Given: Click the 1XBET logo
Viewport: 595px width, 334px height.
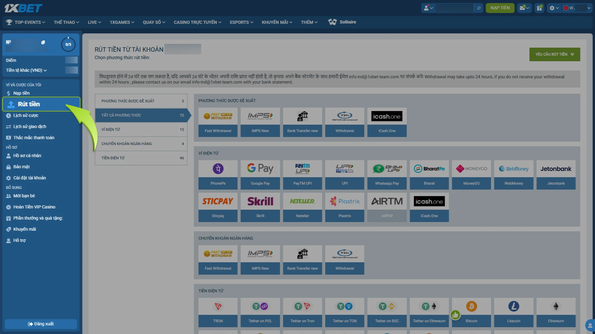Looking at the screenshot, I should point(23,8).
